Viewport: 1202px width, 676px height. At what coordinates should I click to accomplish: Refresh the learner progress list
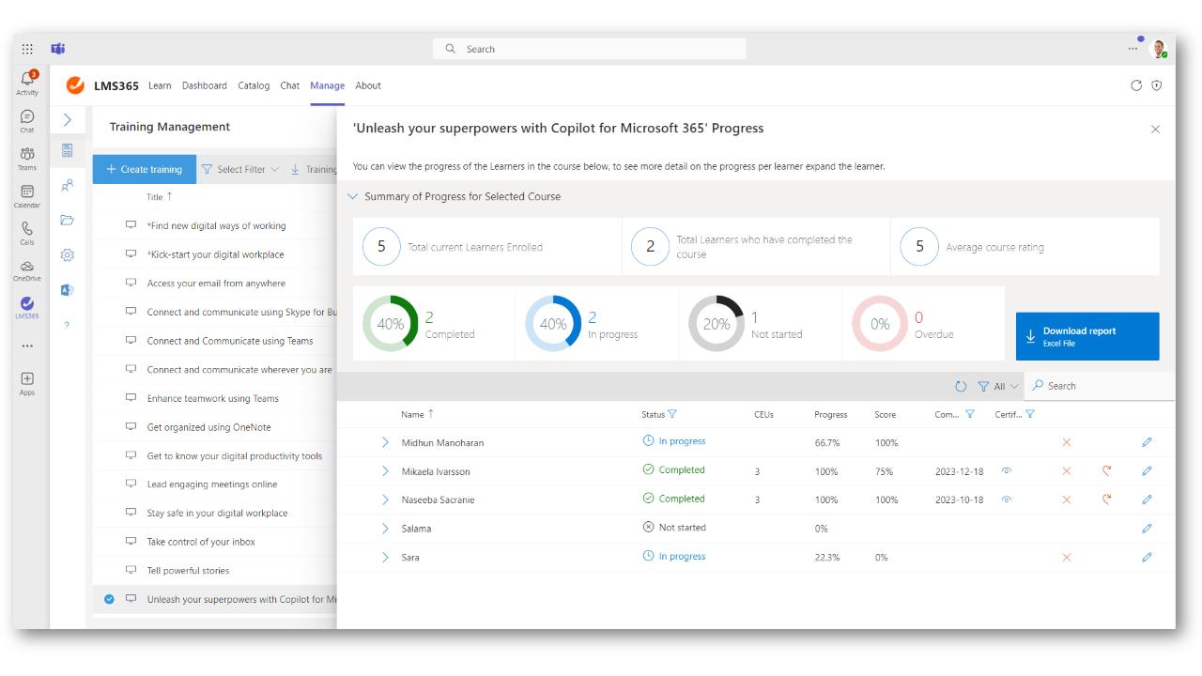pyautogui.click(x=961, y=386)
